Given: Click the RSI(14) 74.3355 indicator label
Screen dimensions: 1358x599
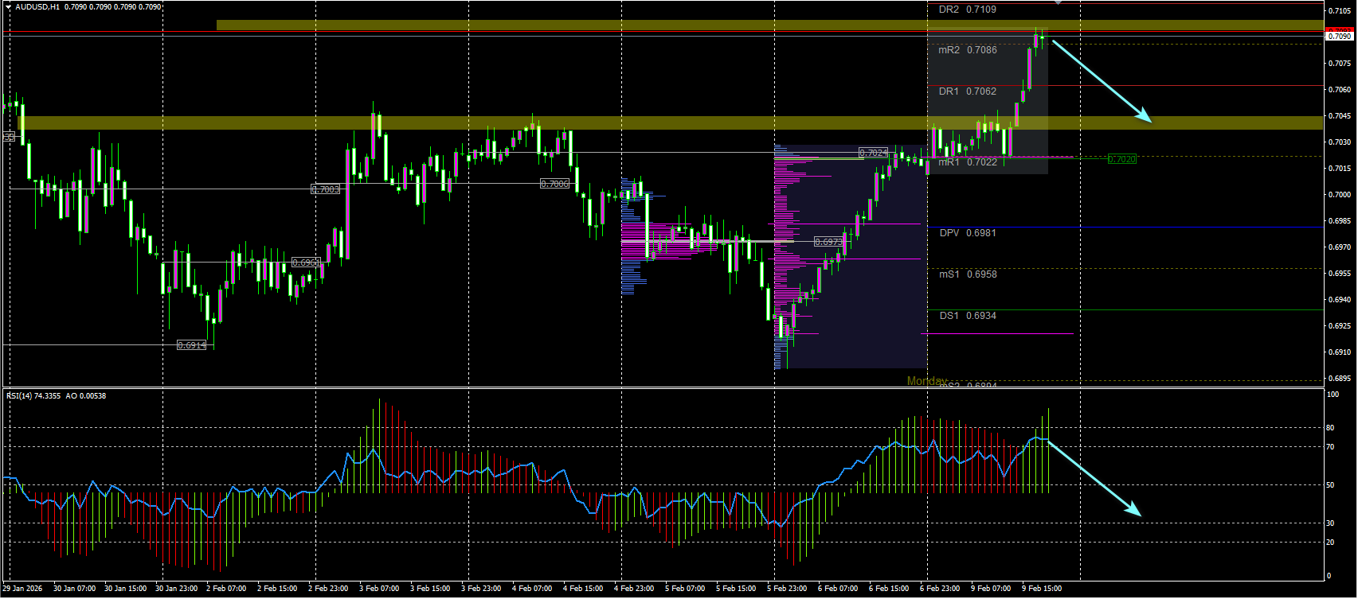Looking at the screenshot, I should coord(33,396).
